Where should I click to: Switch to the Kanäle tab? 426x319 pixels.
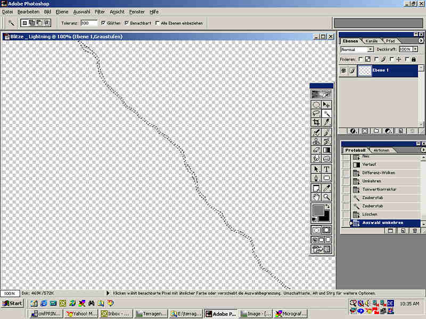click(x=371, y=41)
